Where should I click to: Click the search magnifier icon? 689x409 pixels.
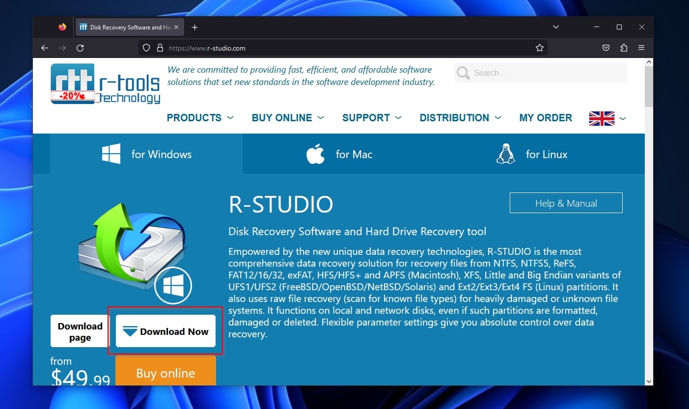point(462,73)
